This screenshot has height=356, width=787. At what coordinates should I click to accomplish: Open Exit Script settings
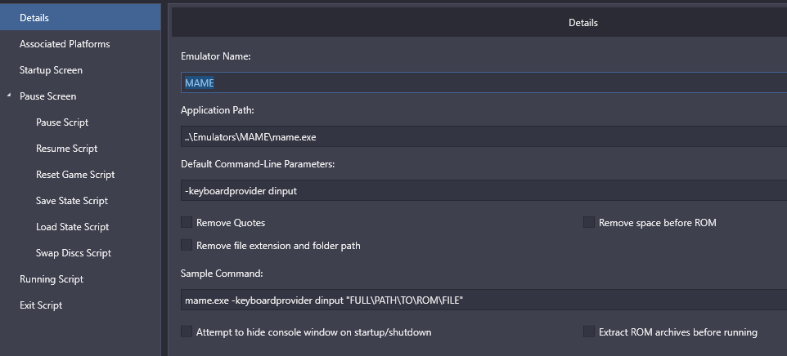(41, 305)
